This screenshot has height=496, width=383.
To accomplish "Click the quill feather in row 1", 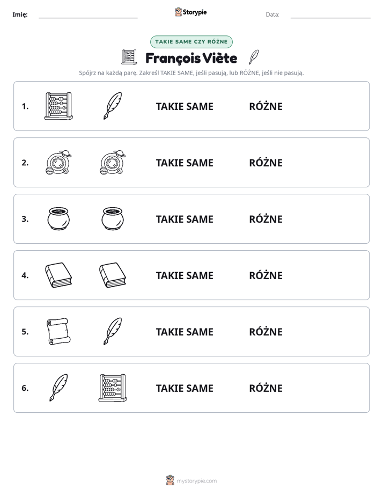I will [x=113, y=106].
